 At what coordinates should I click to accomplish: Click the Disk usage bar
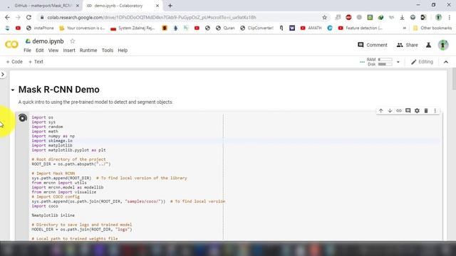coord(385,64)
